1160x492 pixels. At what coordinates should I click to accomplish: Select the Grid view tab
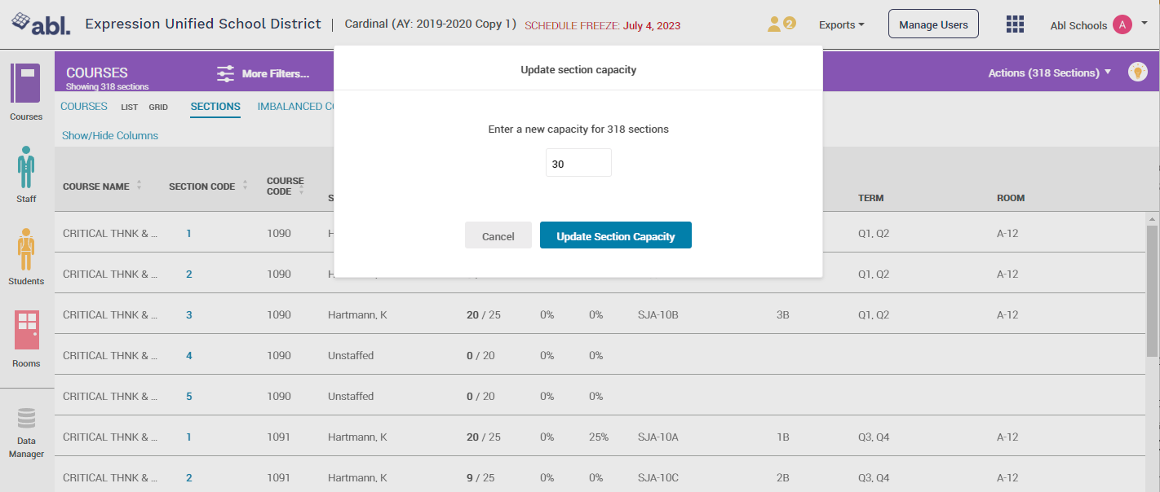pyautogui.click(x=158, y=108)
